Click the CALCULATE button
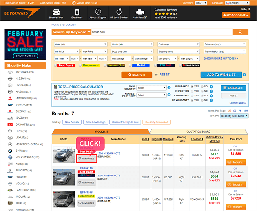Screen dimensions: 257x211 [x=233, y=88]
